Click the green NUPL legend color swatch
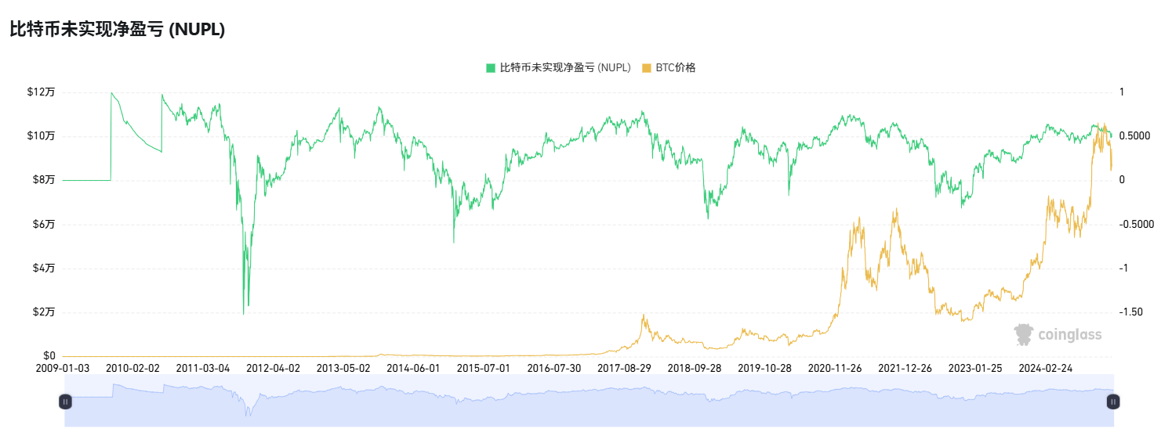The height and width of the screenshot is (436, 1172). (491, 68)
